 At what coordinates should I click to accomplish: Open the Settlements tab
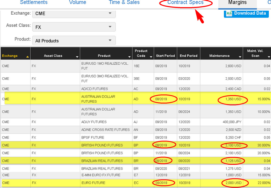point(34,2)
